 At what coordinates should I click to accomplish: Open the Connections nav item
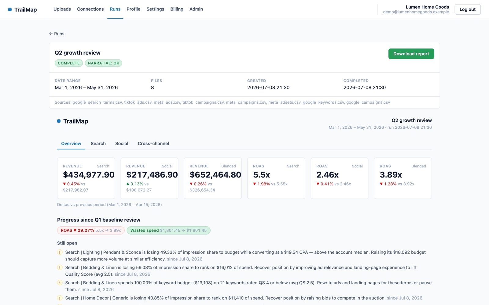(90, 9)
